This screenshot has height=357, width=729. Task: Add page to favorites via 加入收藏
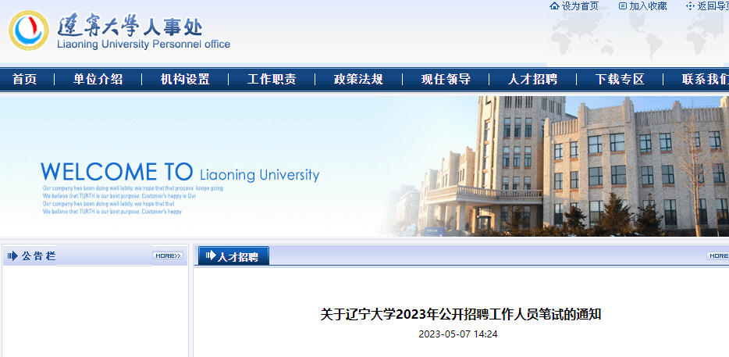pyautogui.click(x=648, y=6)
